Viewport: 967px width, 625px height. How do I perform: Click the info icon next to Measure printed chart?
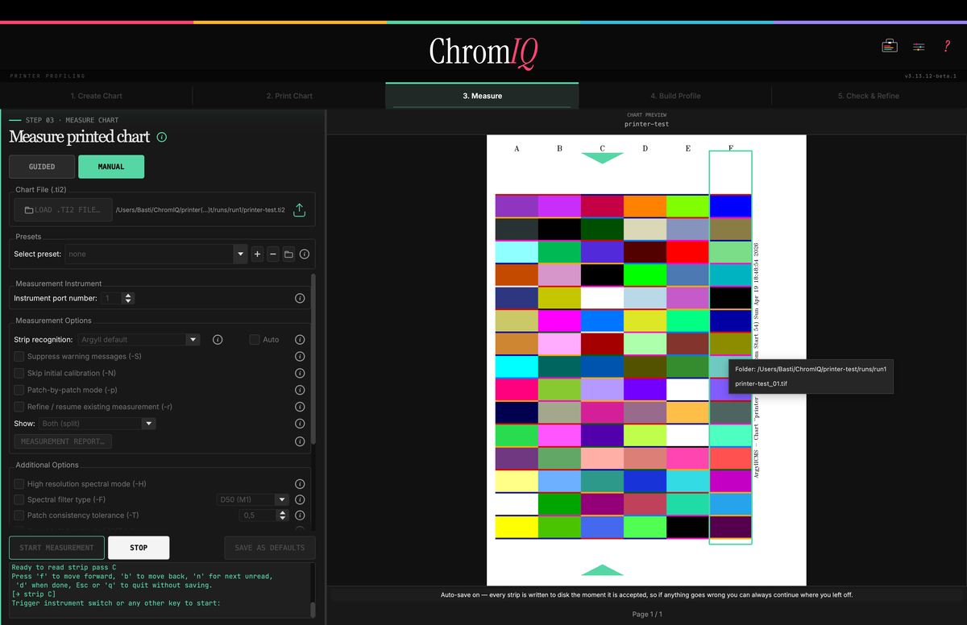[x=161, y=137]
